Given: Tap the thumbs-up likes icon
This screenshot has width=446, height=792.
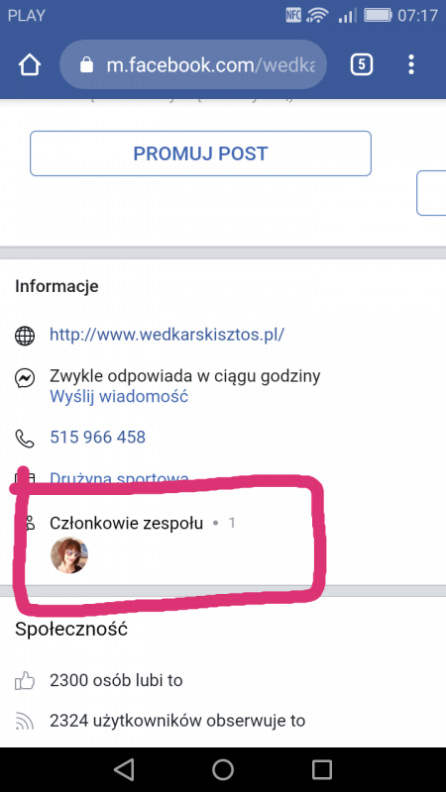Looking at the screenshot, I should [25, 682].
